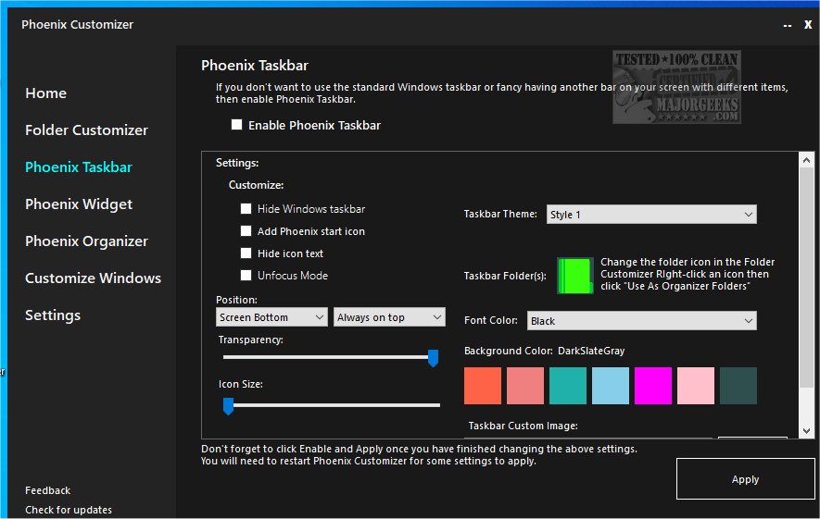Open the Font Color dropdown

point(641,321)
